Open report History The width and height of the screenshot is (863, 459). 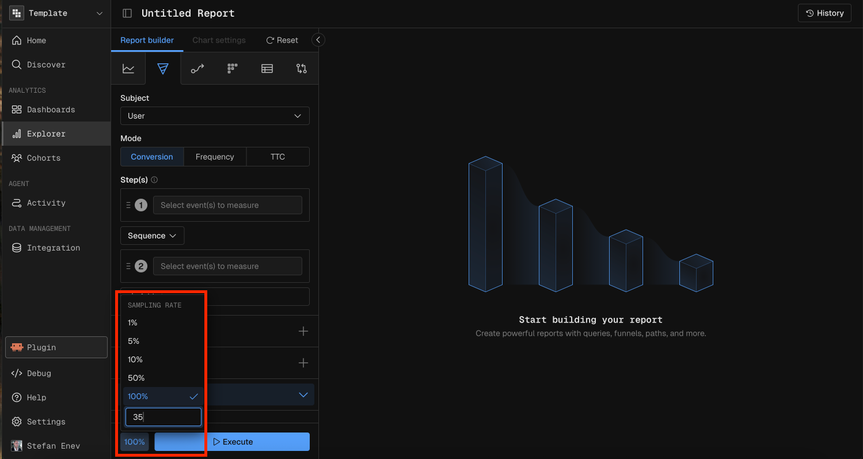(x=824, y=13)
